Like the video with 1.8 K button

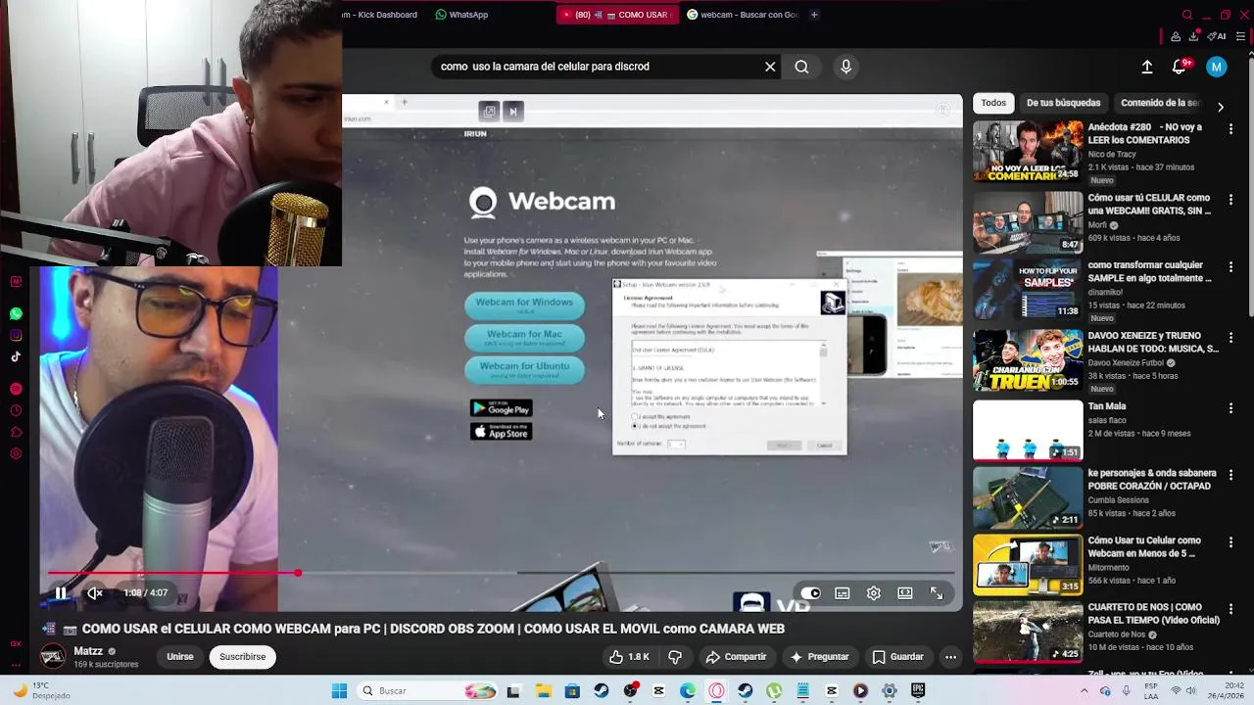pyautogui.click(x=629, y=657)
